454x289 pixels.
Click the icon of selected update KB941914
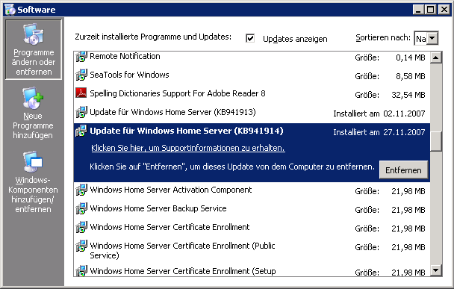(81, 131)
